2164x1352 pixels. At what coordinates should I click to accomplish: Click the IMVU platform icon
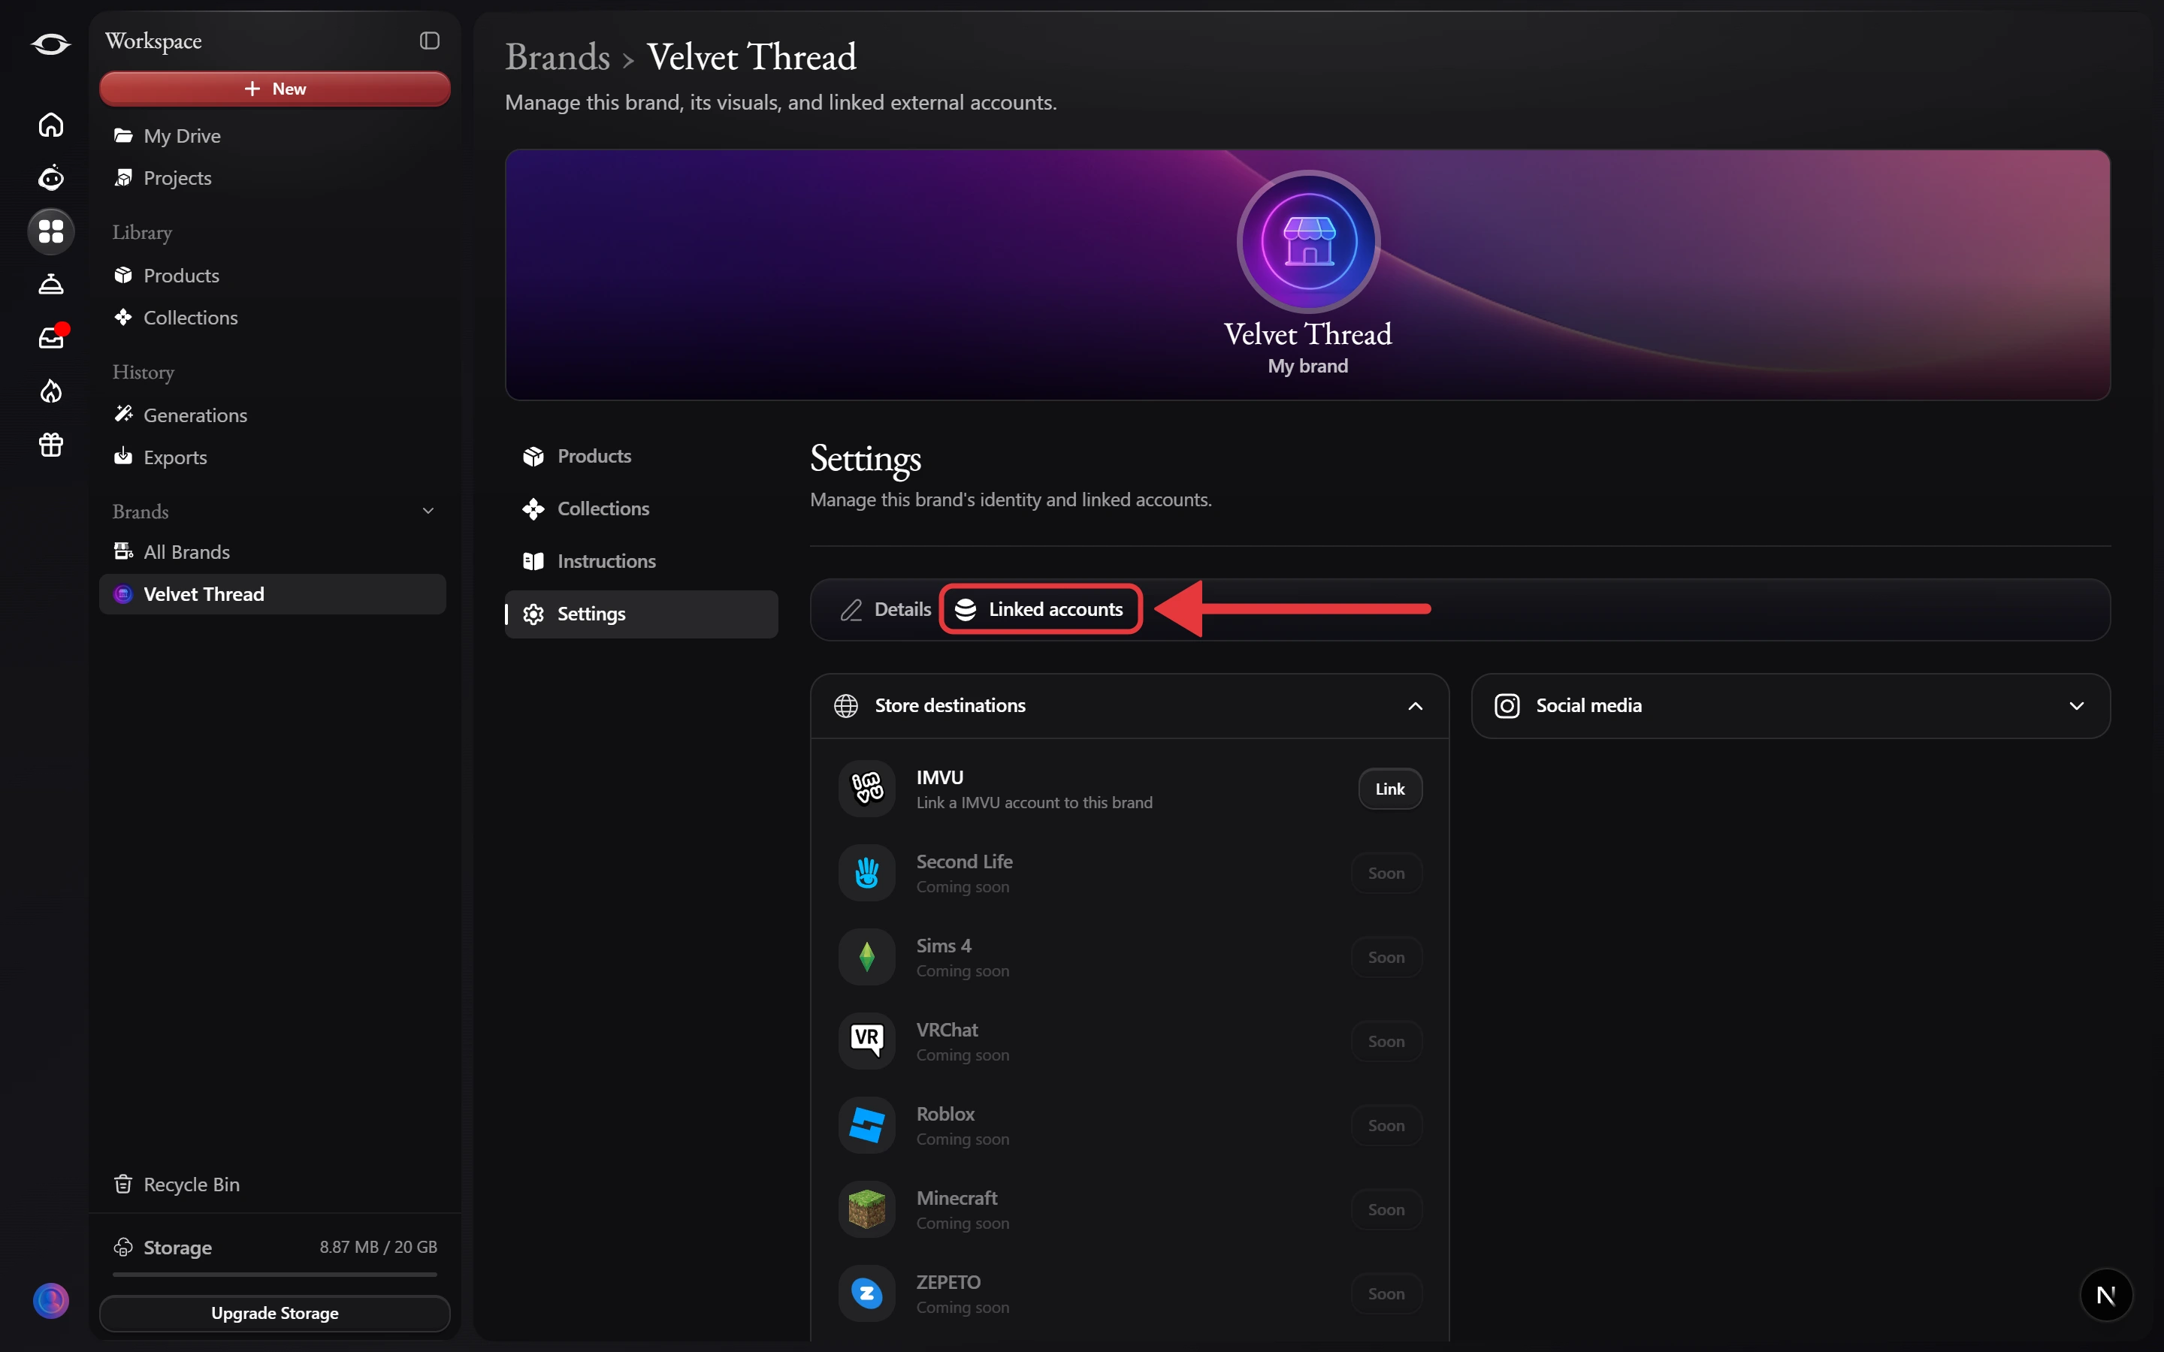[866, 789]
